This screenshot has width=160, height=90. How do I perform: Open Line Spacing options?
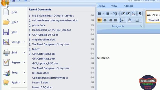pyautogui.click(x=122, y=20)
